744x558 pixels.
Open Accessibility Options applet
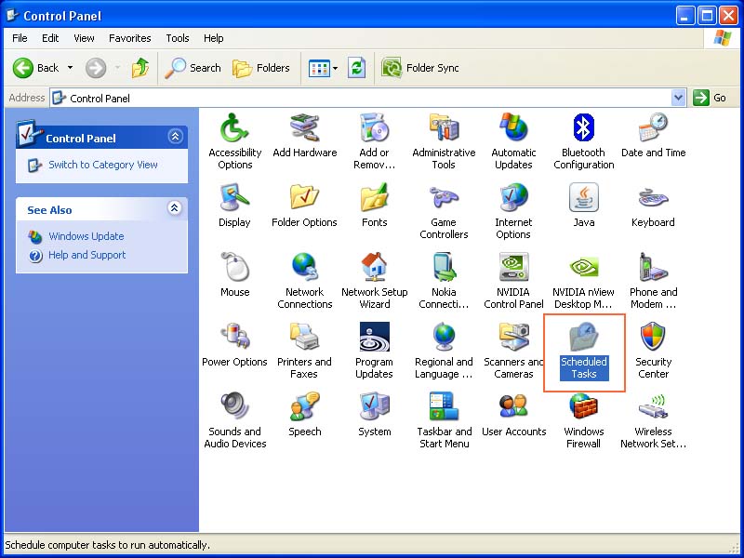tap(235, 141)
